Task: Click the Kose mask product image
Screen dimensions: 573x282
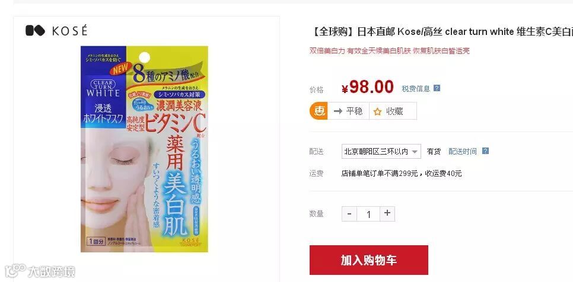Action: point(144,149)
